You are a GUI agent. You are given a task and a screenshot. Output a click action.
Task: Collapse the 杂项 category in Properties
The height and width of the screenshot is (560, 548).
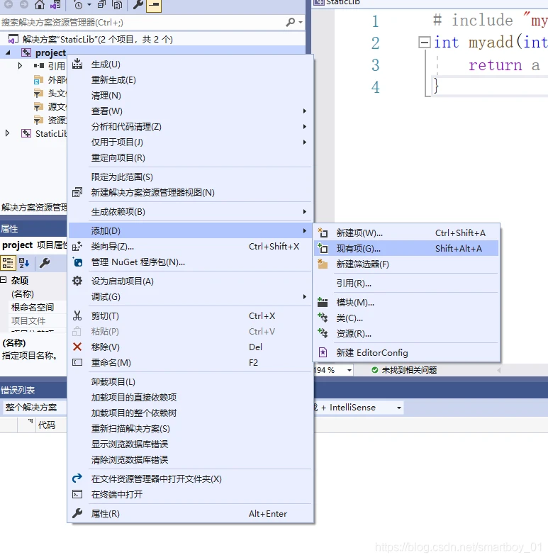pyautogui.click(x=4, y=281)
